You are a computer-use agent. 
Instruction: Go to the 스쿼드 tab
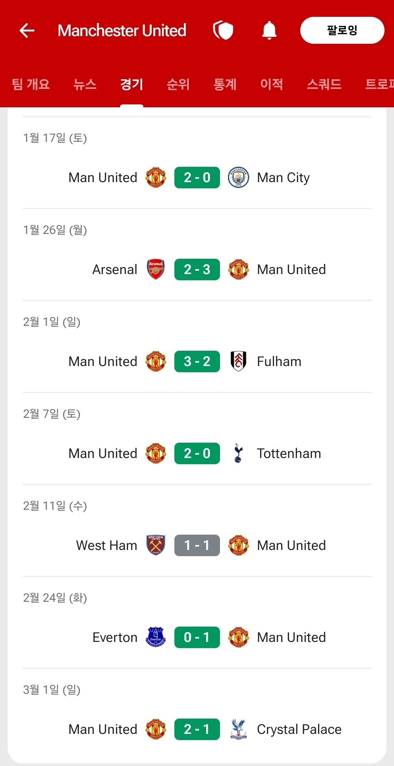pyautogui.click(x=324, y=84)
